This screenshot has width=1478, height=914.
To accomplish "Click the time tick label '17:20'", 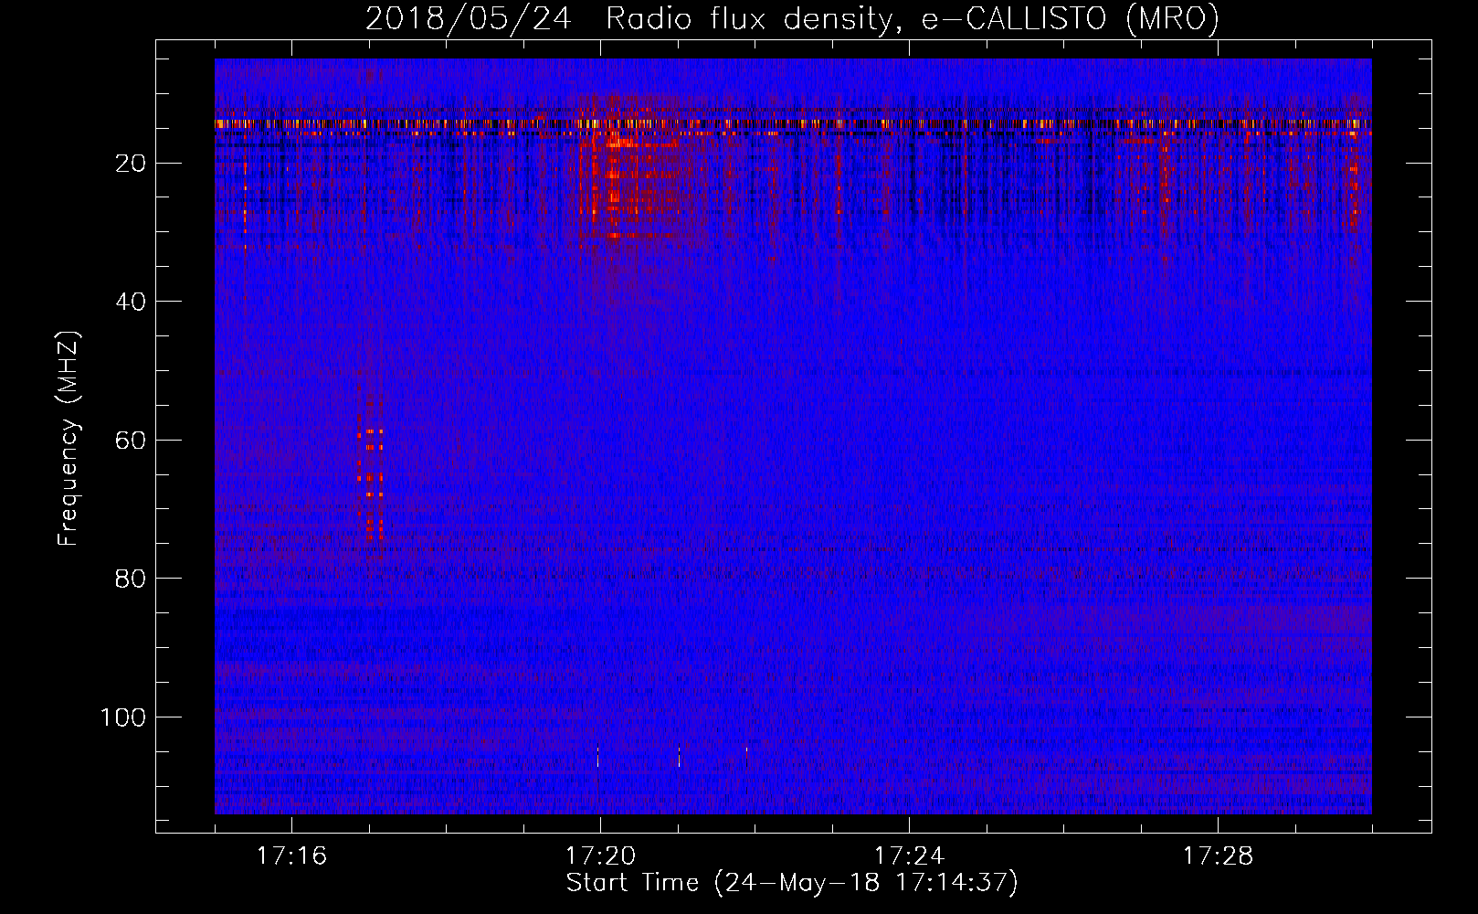I will [x=600, y=856].
